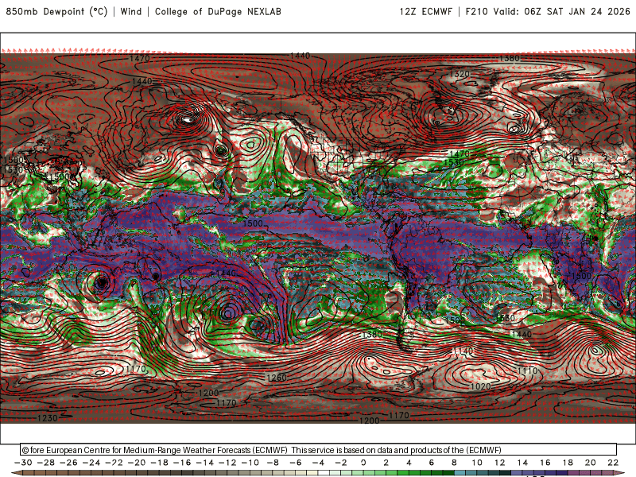The image size is (636, 477).
Task: Click the "College of DuPage NEXLAB" header text
Action: pyautogui.click(x=218, y=11)
